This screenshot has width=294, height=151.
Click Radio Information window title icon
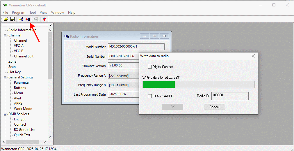(66, 36)
